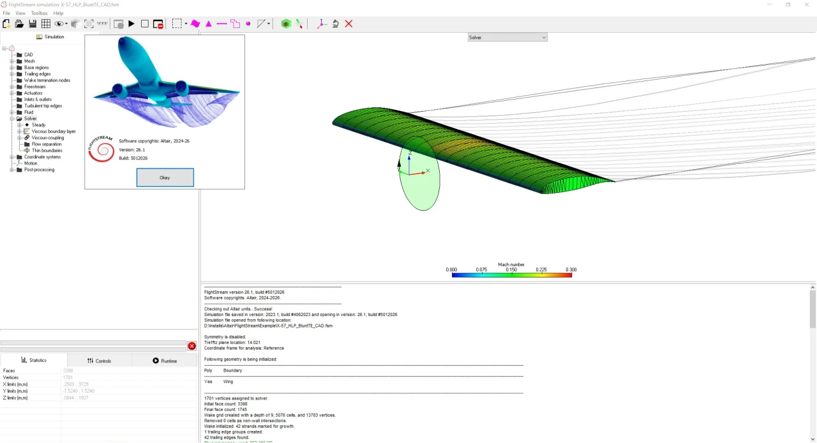Open the Toolbox menu
817x443 pixels.
(x=39, y=13)
